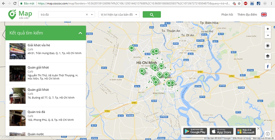Open "Vị trí hiện tại của bản đồ" dropdown
Image resolution: width=275 pixels, height=140 pixels.
(x=119, y=15)
